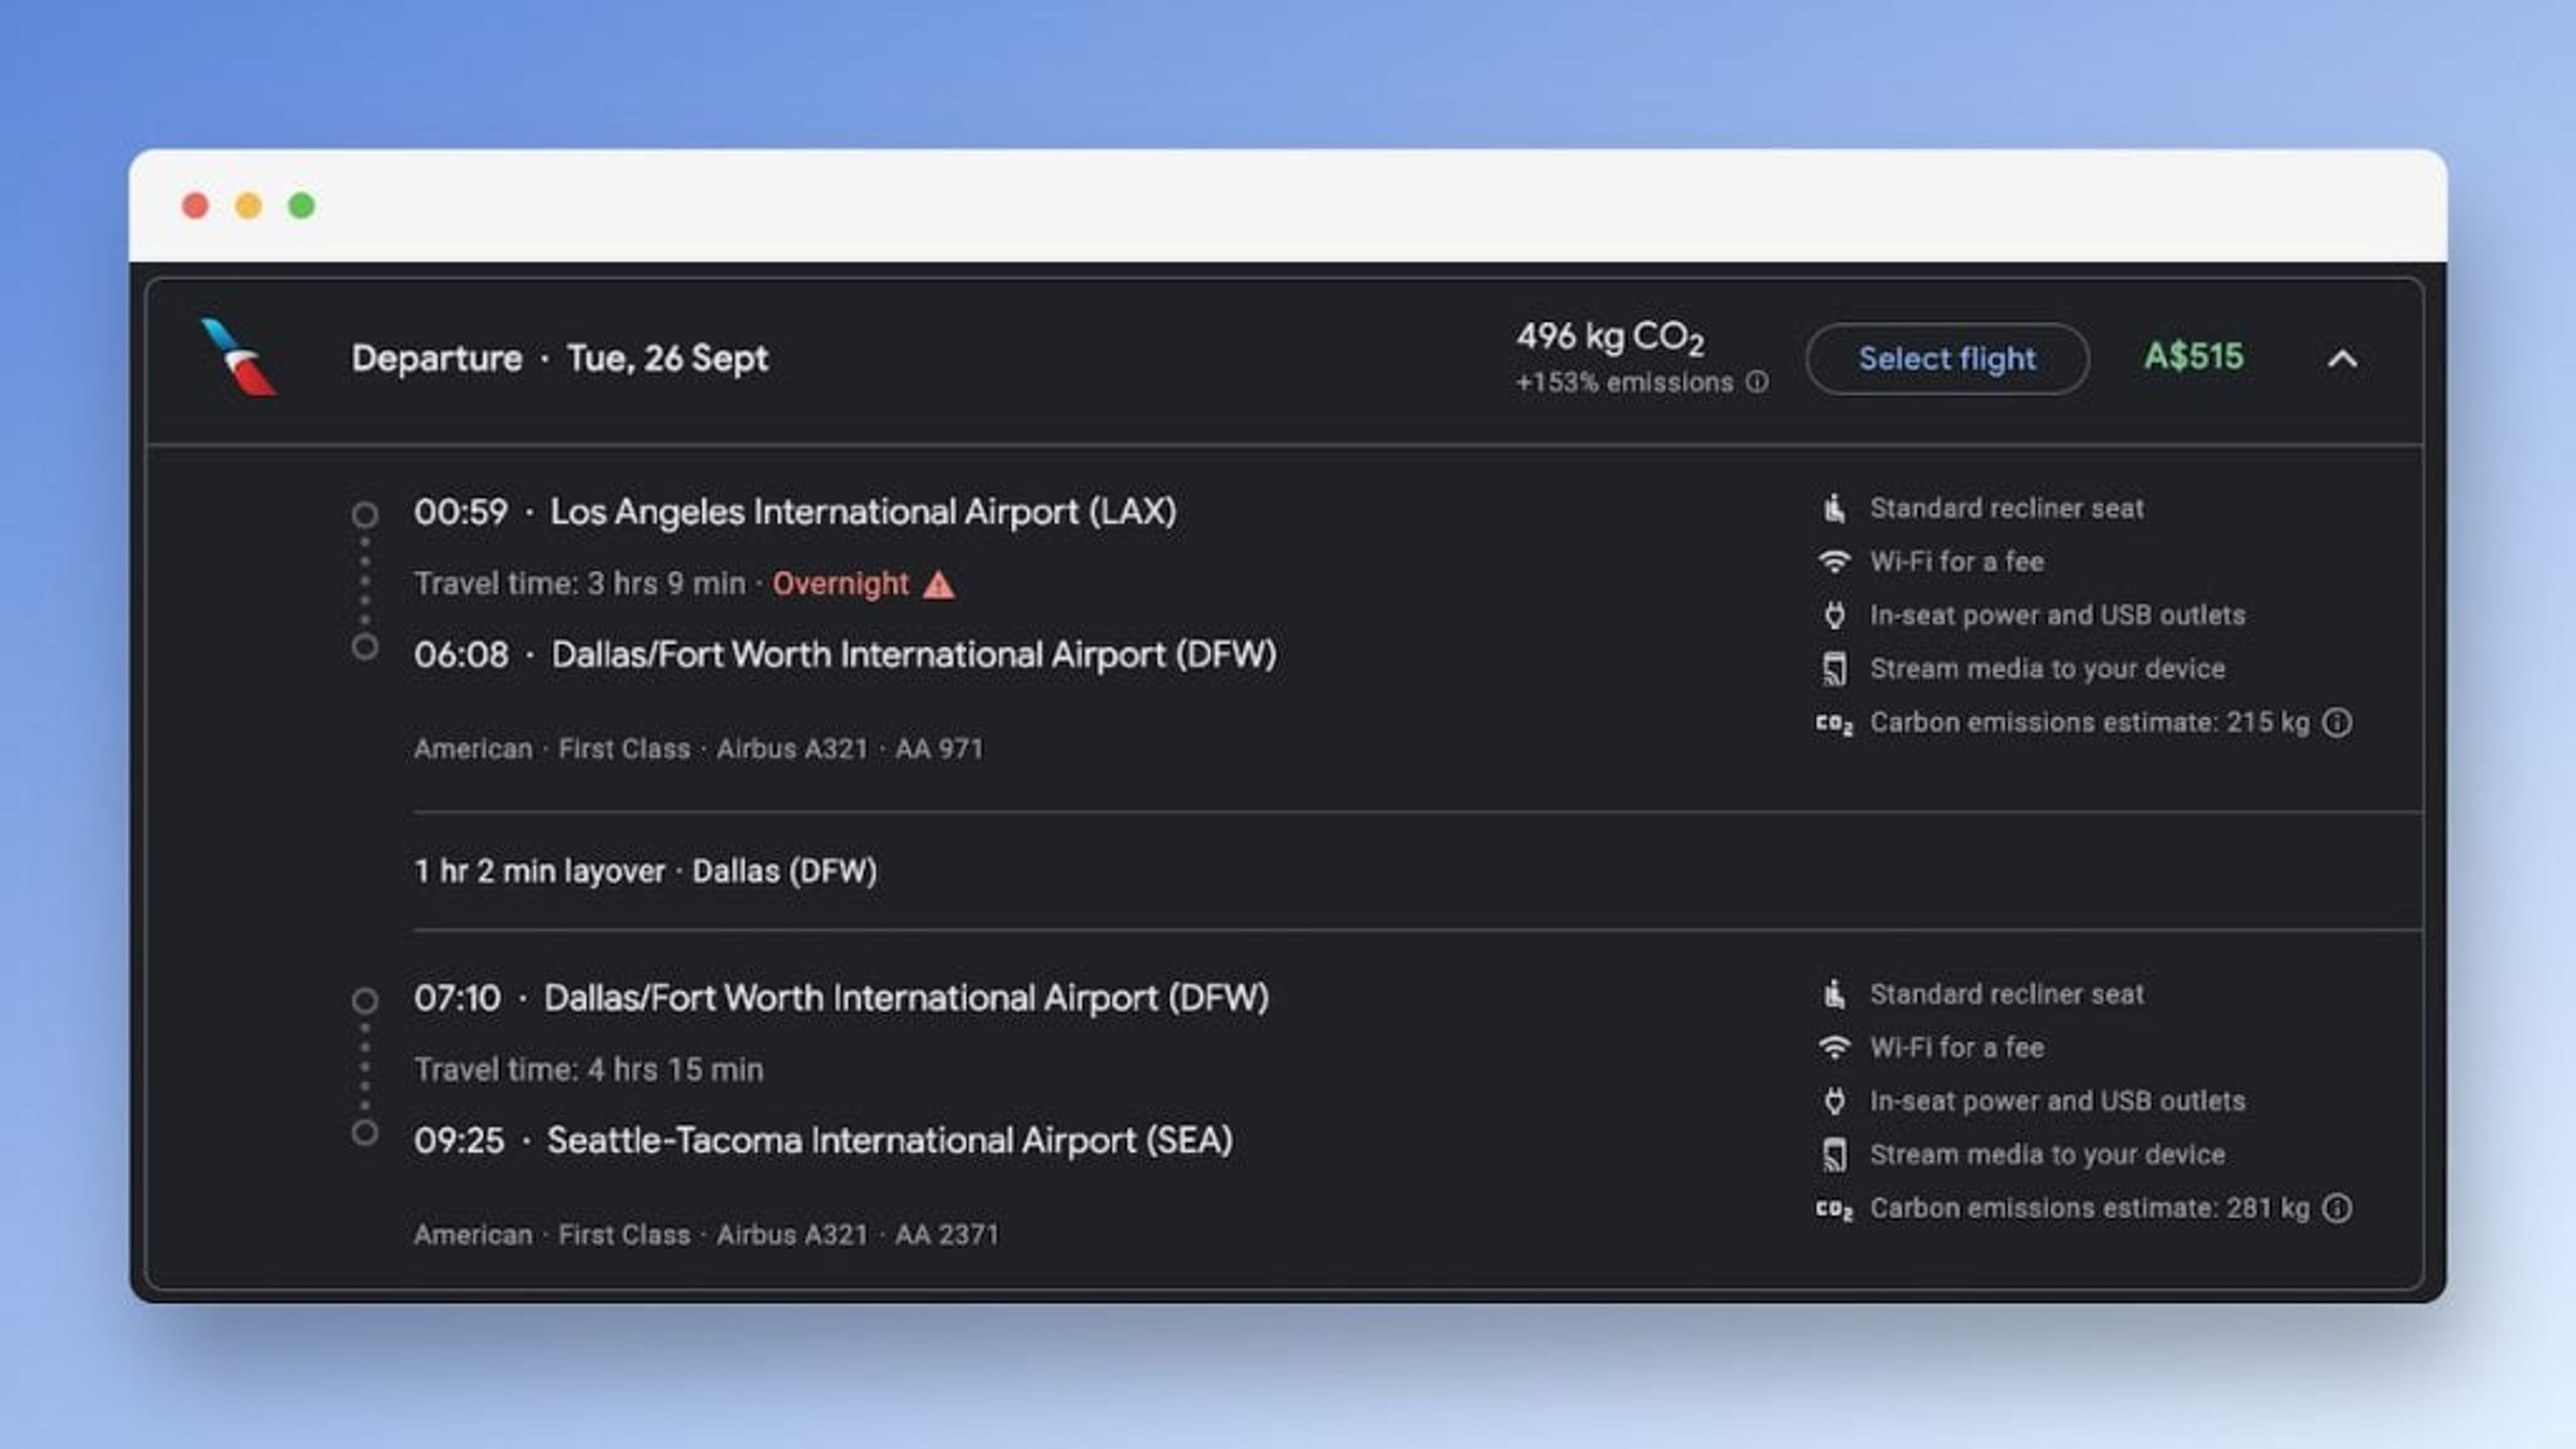Click second flight's CO2 emissions icon
The height and width of the screenshot is (1449, 2576).
pos(1833,1209)
